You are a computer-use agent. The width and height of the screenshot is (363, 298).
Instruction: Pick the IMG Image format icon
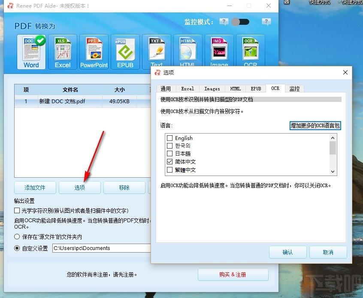(x=219, y=51)
